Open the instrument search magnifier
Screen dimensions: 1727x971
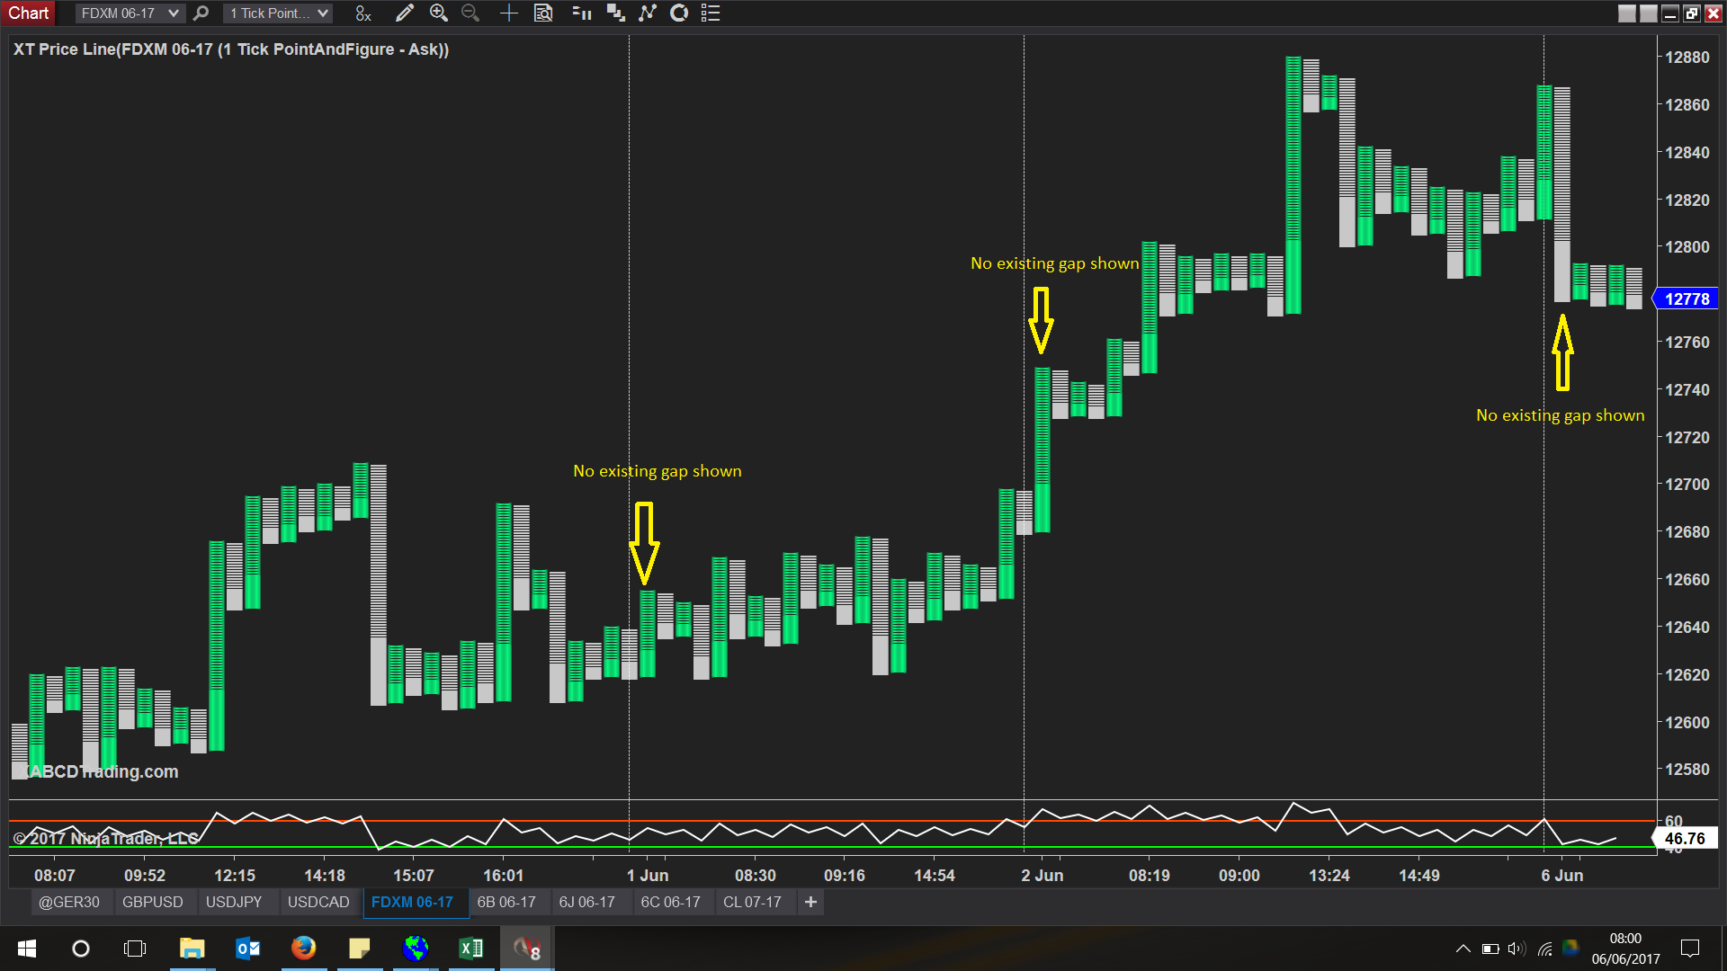[x=201, y=13]
